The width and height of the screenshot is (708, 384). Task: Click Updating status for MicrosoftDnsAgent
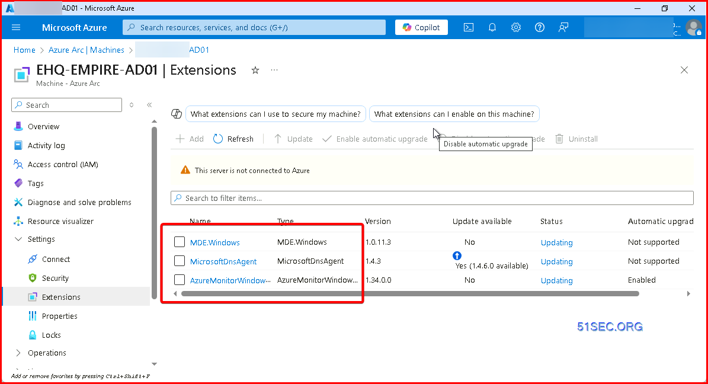[x=557, y=261]
